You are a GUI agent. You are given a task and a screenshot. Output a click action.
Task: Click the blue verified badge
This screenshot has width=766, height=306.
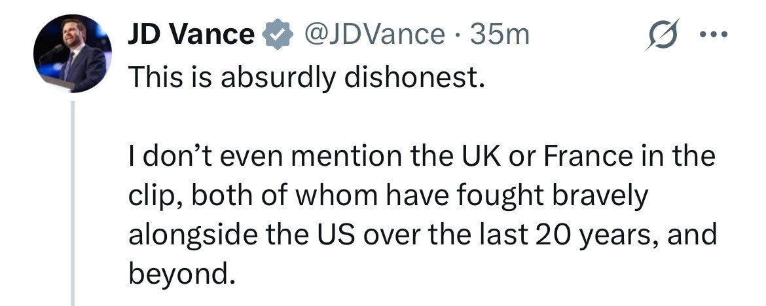pyautogui.click(x=278, y=35)
